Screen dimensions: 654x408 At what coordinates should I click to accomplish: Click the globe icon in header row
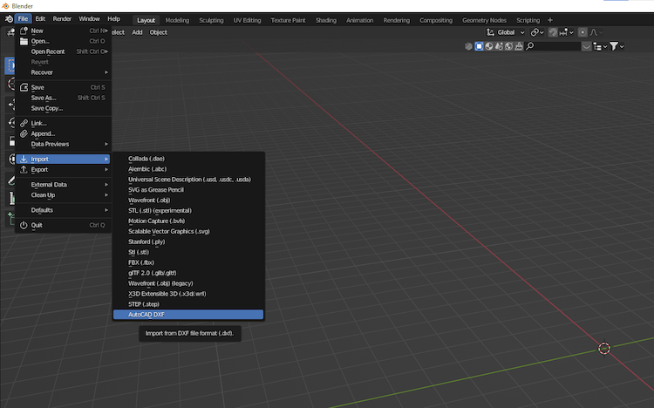(509, 46)
